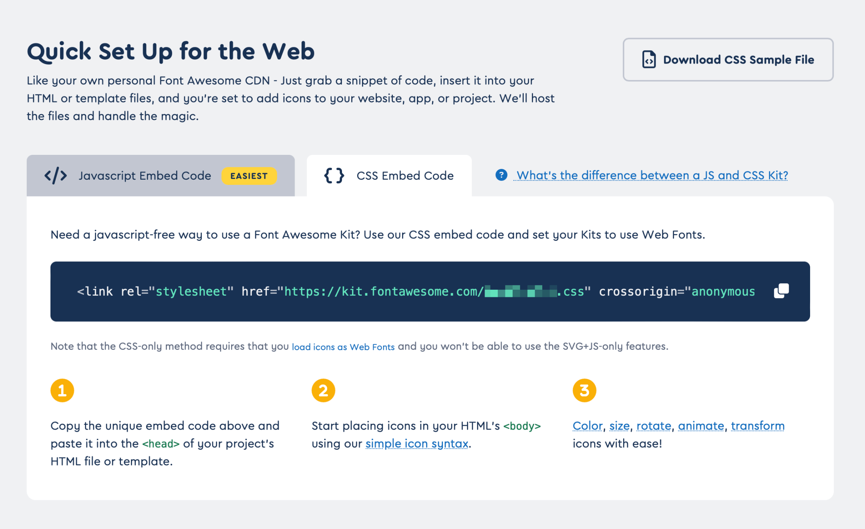
Task: Follow the Color styling link
Action: pos(587,425)
